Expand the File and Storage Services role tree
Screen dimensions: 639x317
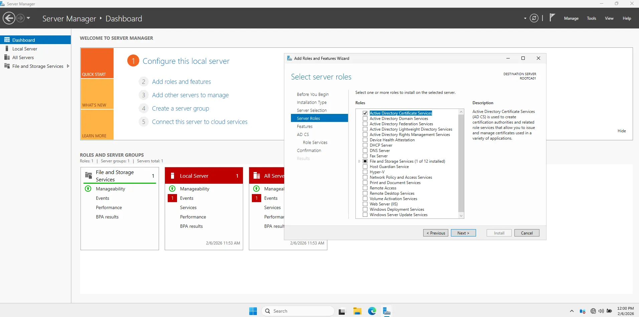(x=359, y=161)
